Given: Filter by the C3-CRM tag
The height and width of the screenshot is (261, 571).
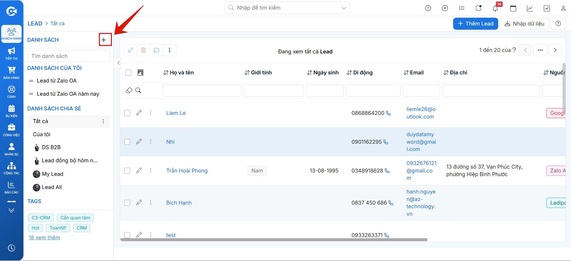Looking at the screenshot, I should pyautogui.click(x=41, y=218).
